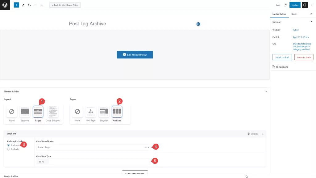This screenshot has height=178, width=316.
Task: Redo the last change
Action: 35,5
